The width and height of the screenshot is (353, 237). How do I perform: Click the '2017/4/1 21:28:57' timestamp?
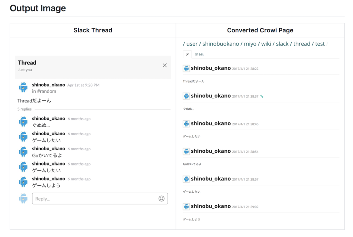[x=245, y=179]
